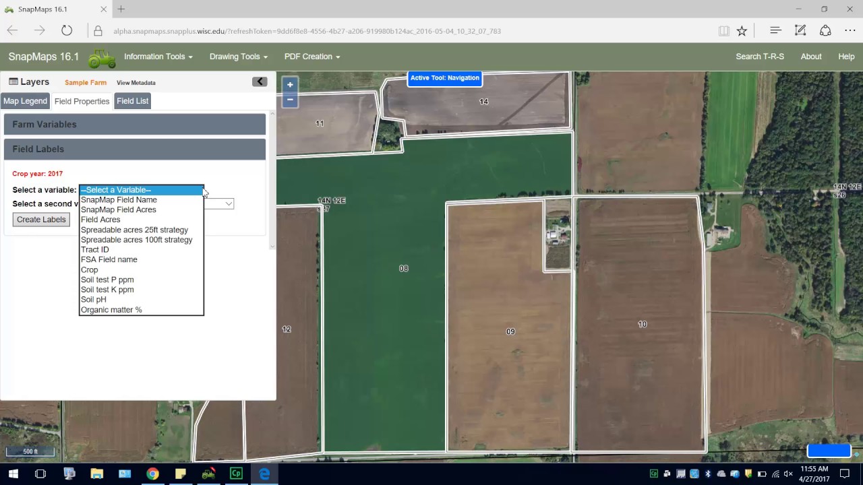Collapse the Farm Variables section

click(135, 124)
